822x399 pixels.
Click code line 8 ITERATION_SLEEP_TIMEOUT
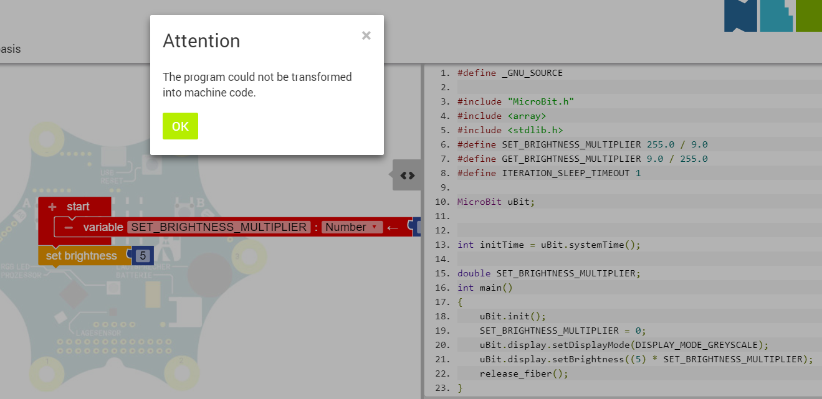[x=549, y=173]
